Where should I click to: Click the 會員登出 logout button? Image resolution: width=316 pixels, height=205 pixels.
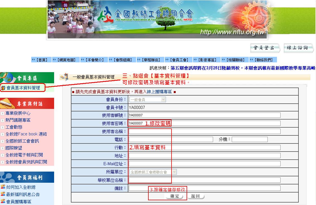pos(265,48)
